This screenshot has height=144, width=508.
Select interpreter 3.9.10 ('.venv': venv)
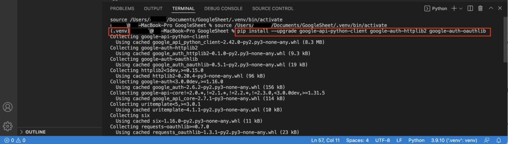tap(454, 140)
